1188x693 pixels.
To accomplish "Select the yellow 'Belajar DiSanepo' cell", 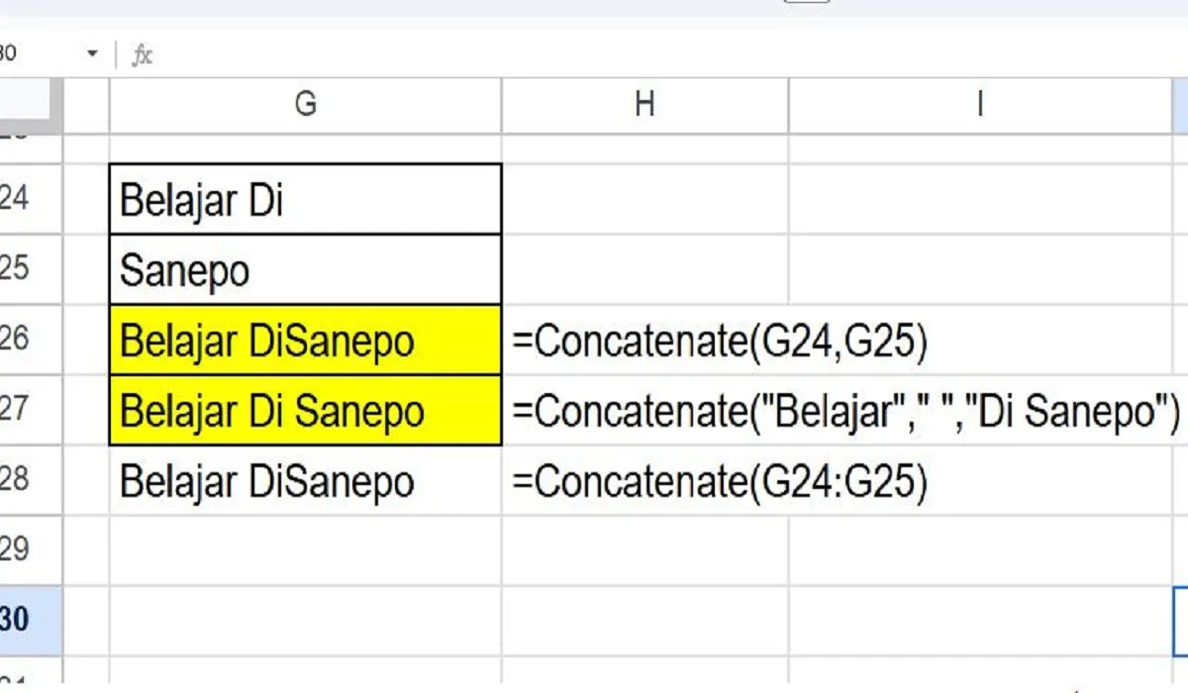I will [305, 340].
